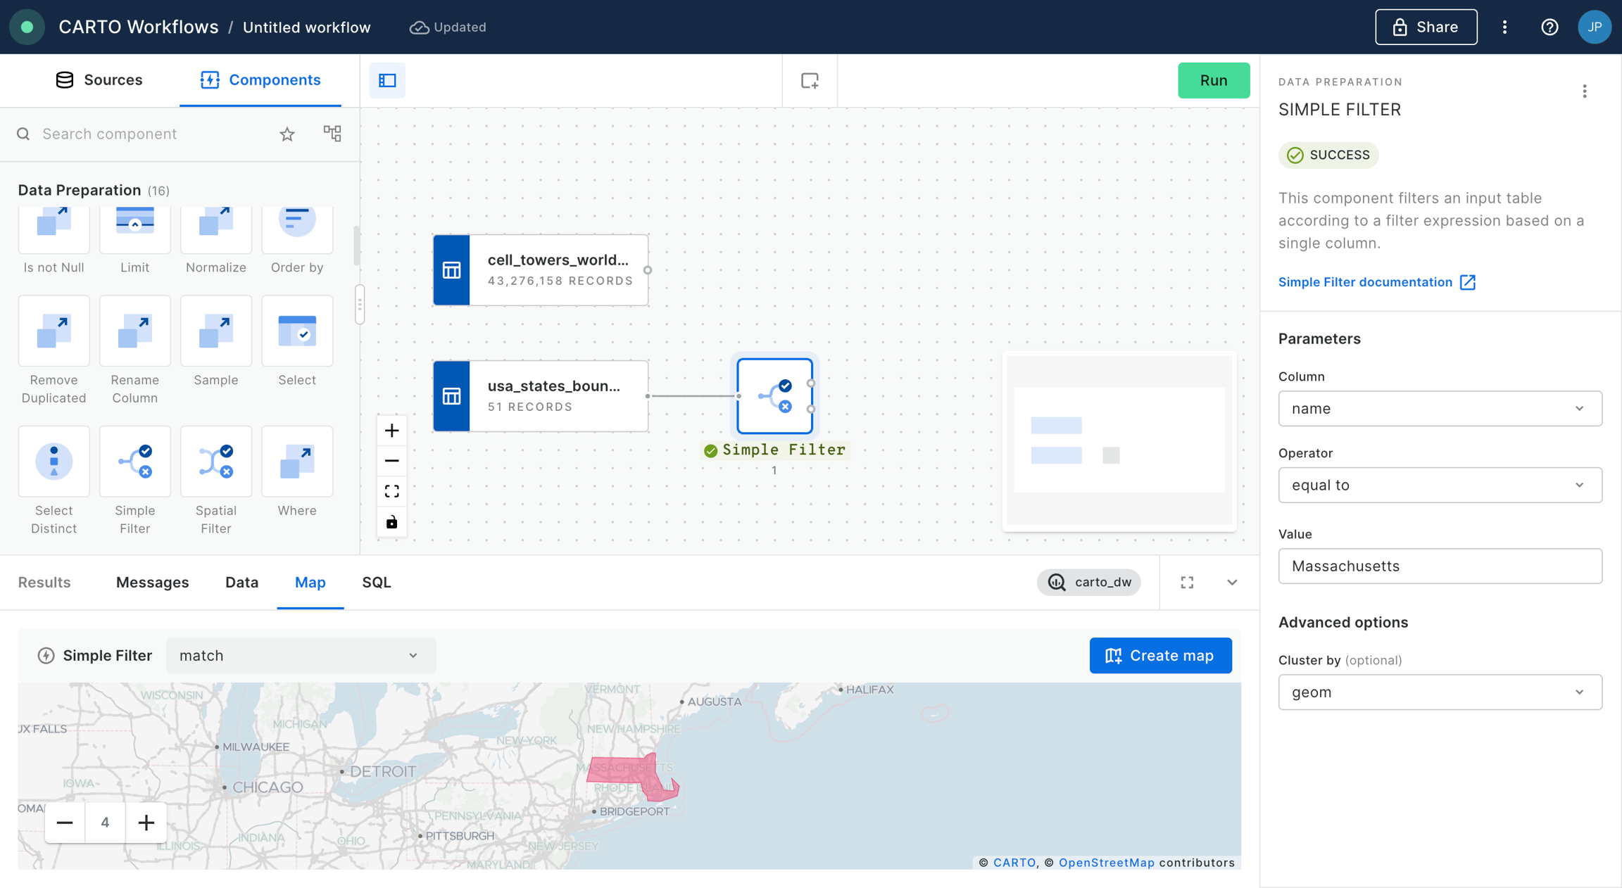Click the Value field containing Massachusetts
The width and height of the screenshot is (1622, 888).
coord(1440,566)
